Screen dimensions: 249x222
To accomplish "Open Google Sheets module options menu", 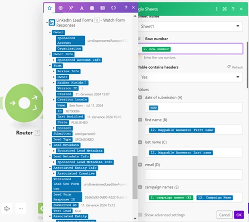I will [x=217, y=9].
